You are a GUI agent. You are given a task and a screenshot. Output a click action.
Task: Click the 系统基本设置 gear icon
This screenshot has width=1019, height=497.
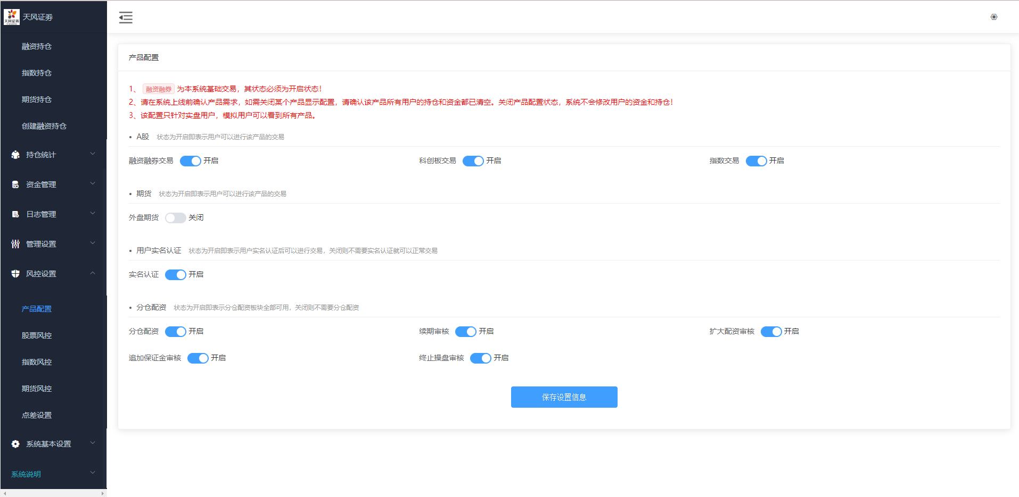click(14, 443)
